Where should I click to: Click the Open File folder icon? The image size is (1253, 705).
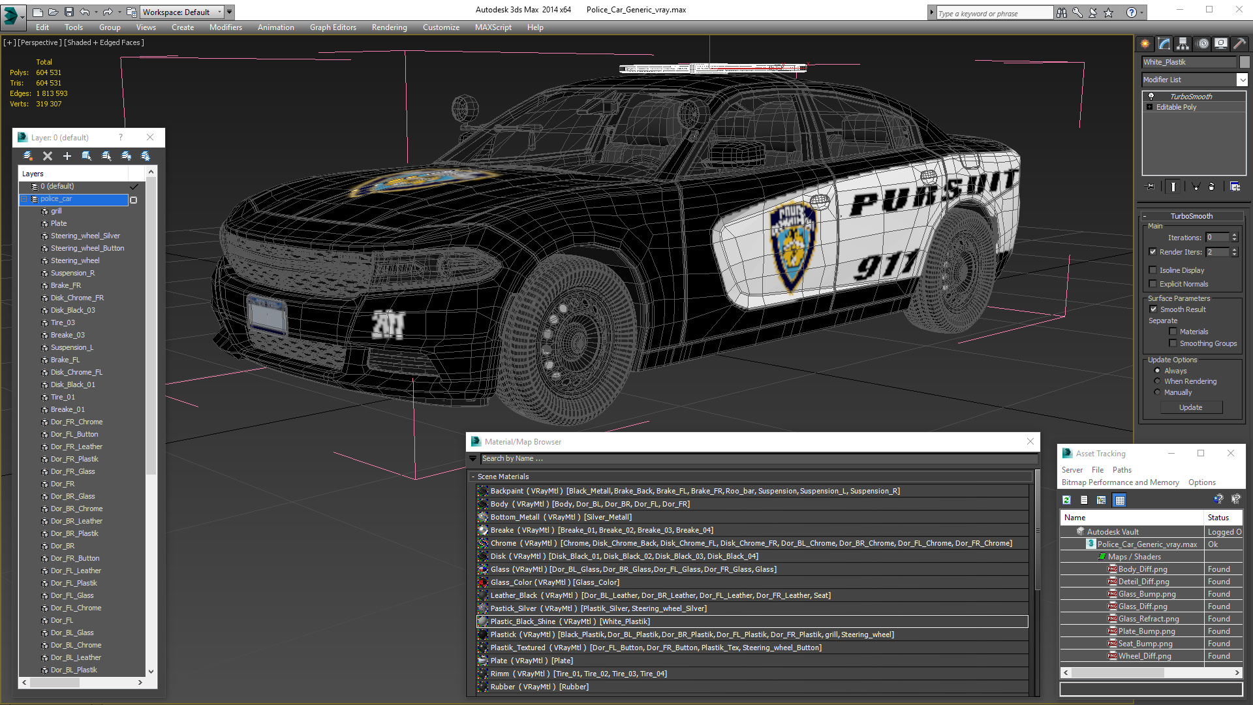(x=53, y=12)
